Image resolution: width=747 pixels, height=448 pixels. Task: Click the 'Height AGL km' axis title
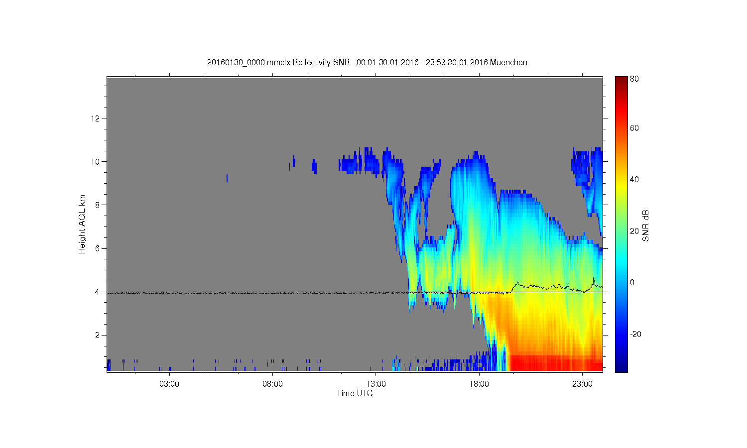[x=82, y=224]
